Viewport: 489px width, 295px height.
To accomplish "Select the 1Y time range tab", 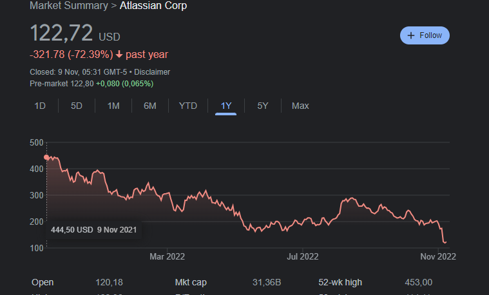I will click(226, 106).
